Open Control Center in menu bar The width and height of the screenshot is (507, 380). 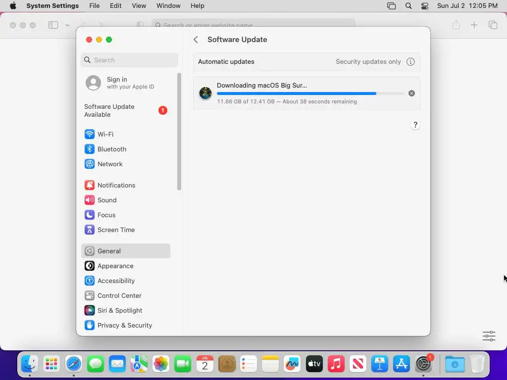pyautogui.click(x=425, y=6)
